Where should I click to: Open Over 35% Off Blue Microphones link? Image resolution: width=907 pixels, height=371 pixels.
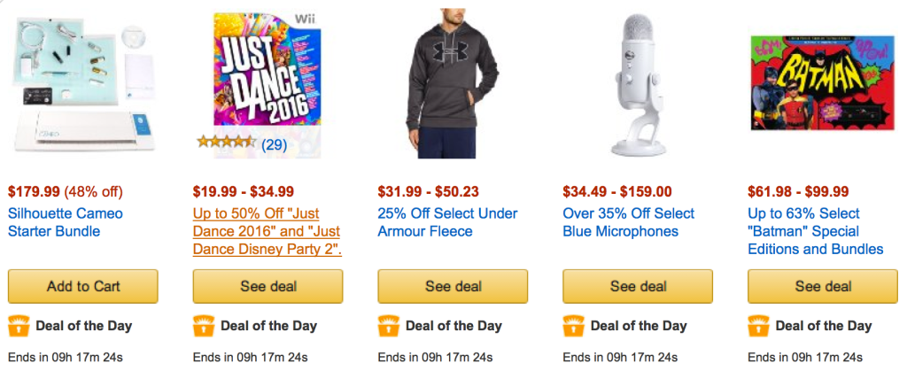coord(628,222)
